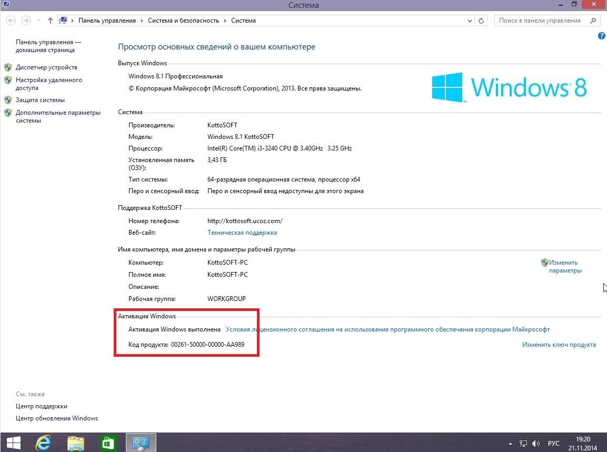Screen dimensions: 607x452
Task: Open File Explorer from taskbar
Action: pos(76,444)
